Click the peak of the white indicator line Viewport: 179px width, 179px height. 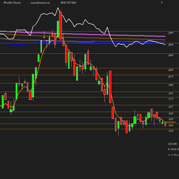[58, 8]
